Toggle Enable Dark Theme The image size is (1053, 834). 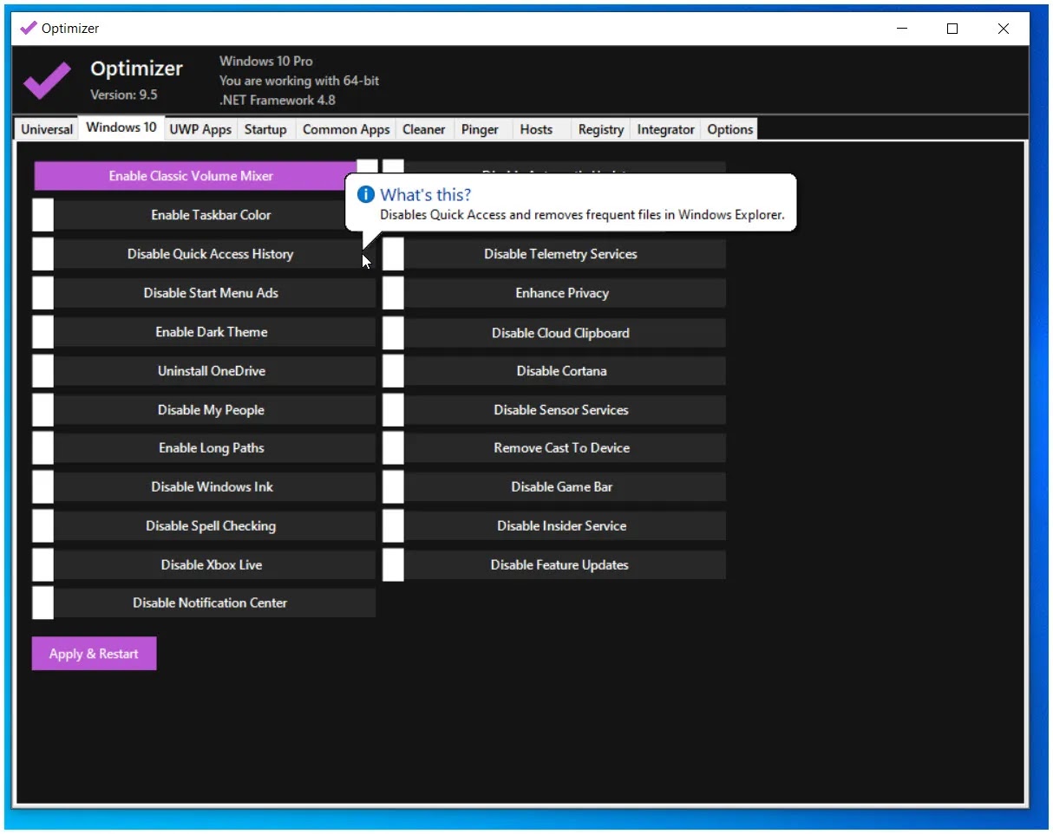tap(204, 332)
